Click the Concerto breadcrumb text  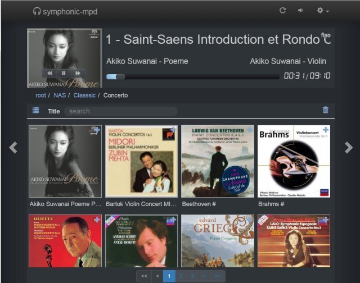(x=115, y=95)
